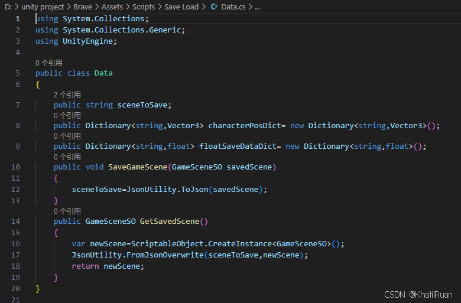Viewport: 461px width, 303px height.
Task: Open the 'unity project' breadcrumb folder
Action: (x=43, y=6)
